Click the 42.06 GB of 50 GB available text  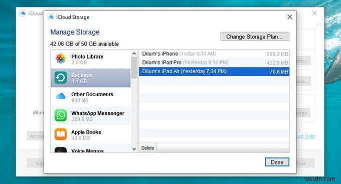tap(84, 44)
